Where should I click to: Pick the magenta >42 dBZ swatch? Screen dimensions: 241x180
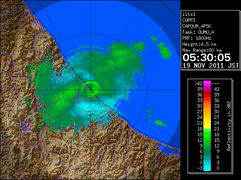click(x=207, y=83)
